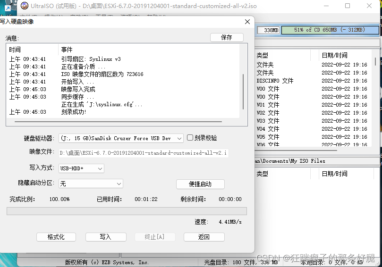Viewport: 382px width, 267px height.
Task: Select the V02 文件 row
Action: [312, 113]
